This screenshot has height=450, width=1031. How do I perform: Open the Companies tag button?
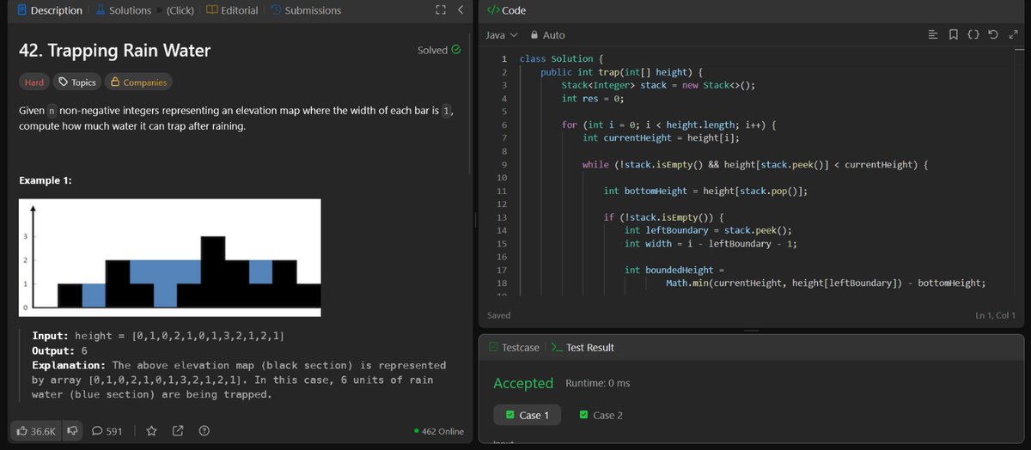(137, 82)
